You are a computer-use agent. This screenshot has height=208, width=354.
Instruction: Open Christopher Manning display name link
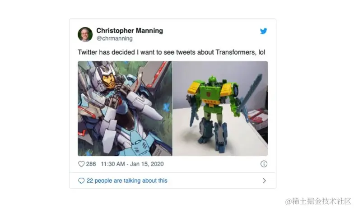click(130, 31)
